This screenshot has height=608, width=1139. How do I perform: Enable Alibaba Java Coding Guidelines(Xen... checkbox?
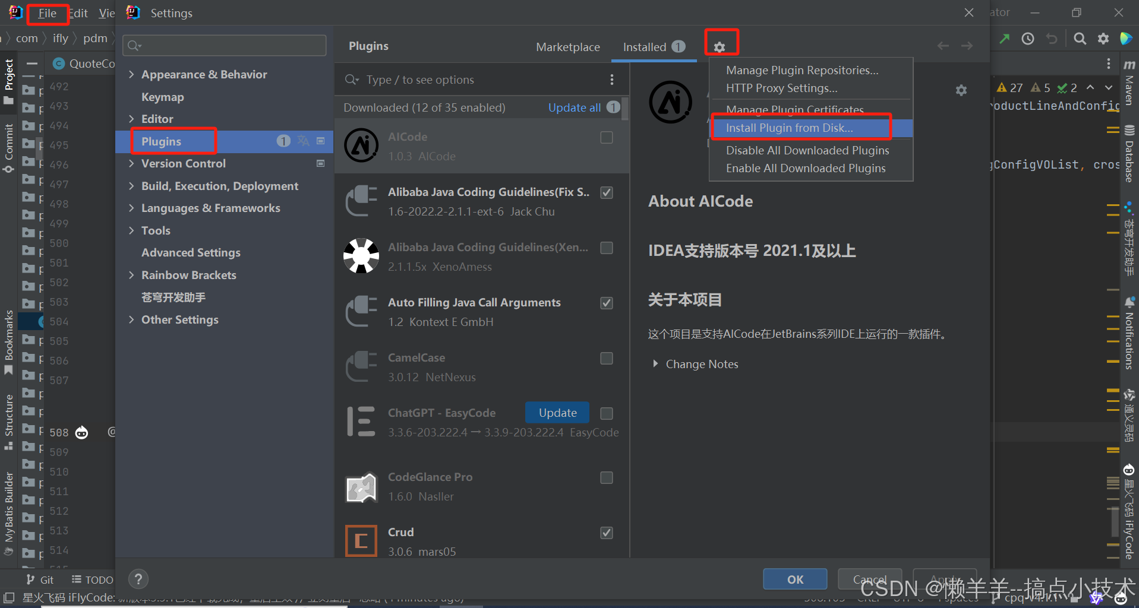point(607,248)
